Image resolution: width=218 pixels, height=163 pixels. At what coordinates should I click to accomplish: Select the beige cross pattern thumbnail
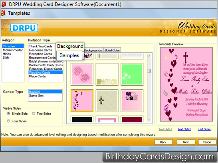(107, 100)
